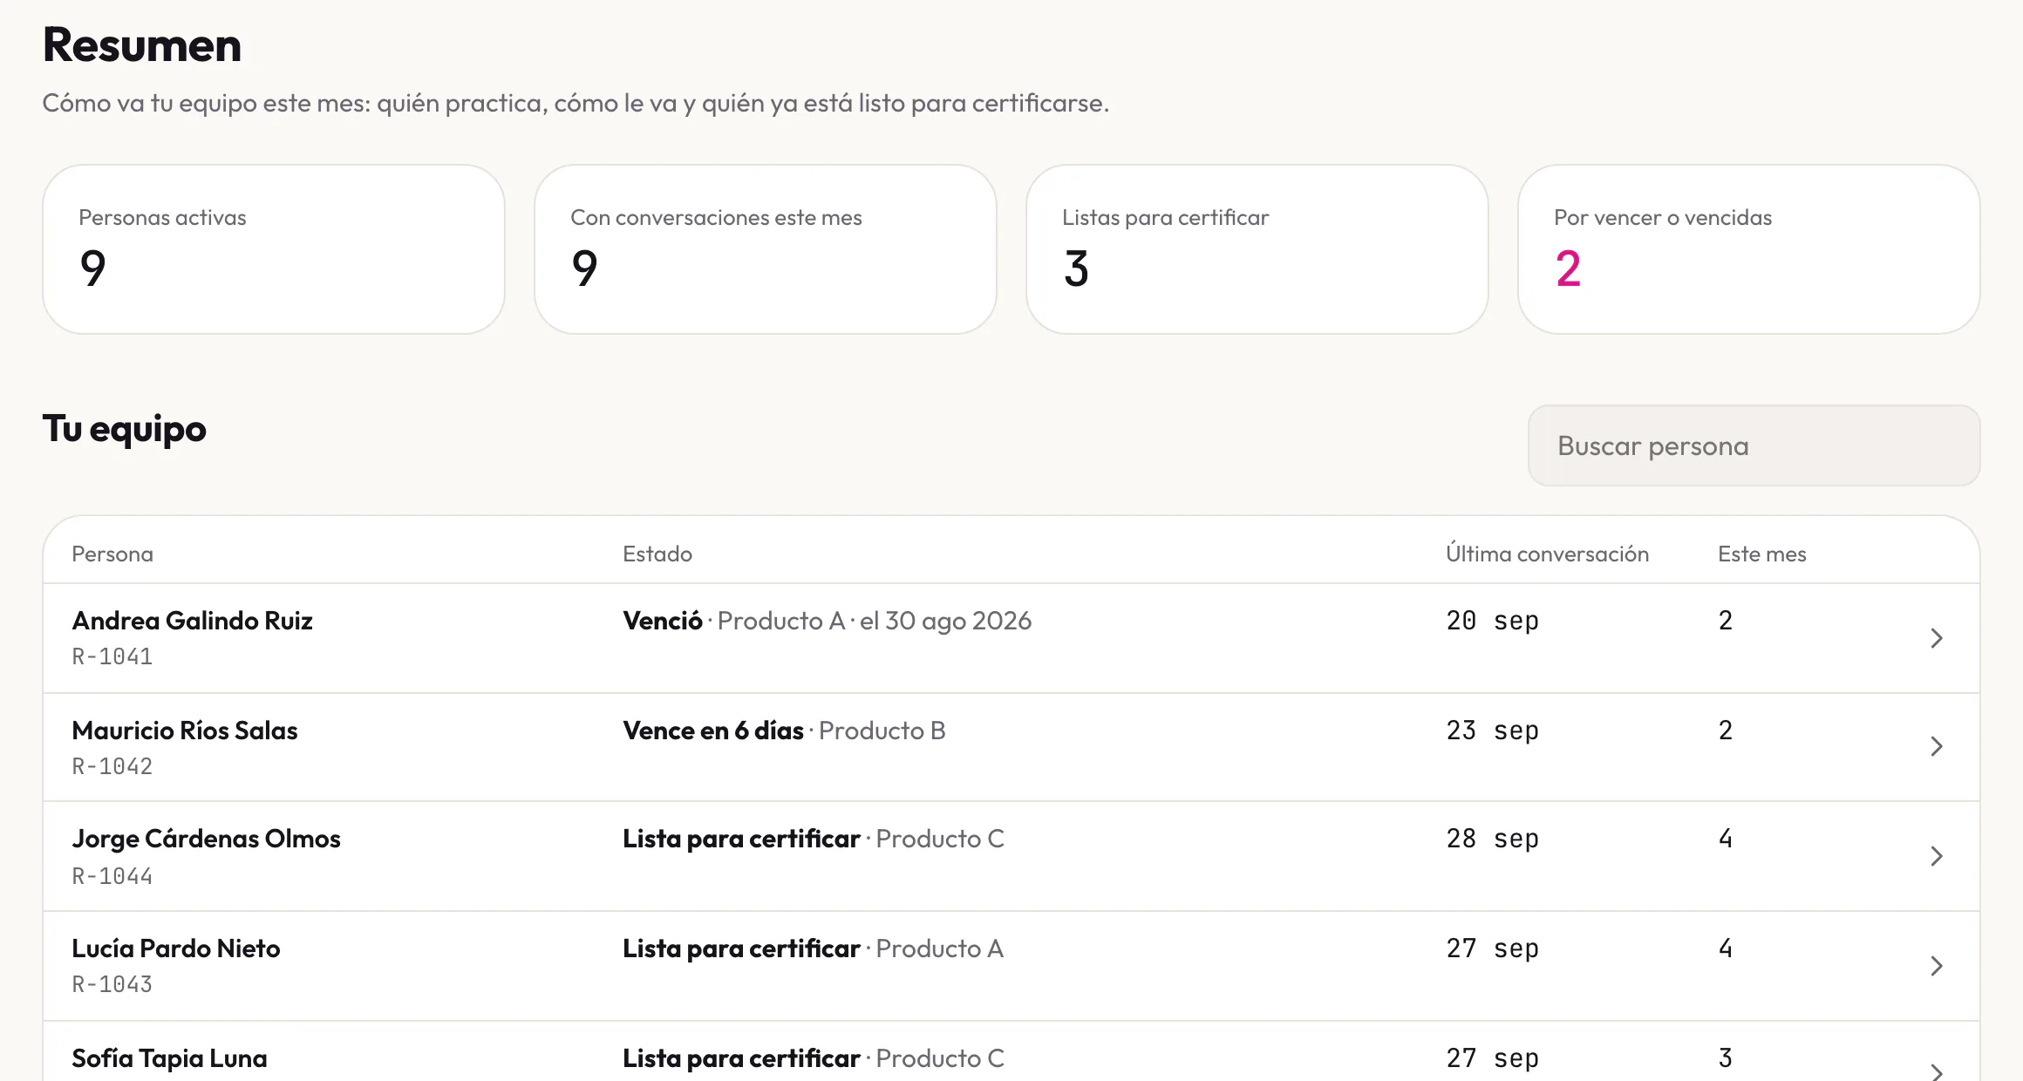The width and height of the screenshot is (2023, 1081).
Task: Click the name Lucía Pardo Nieto
Action: (x=176, y=948)
